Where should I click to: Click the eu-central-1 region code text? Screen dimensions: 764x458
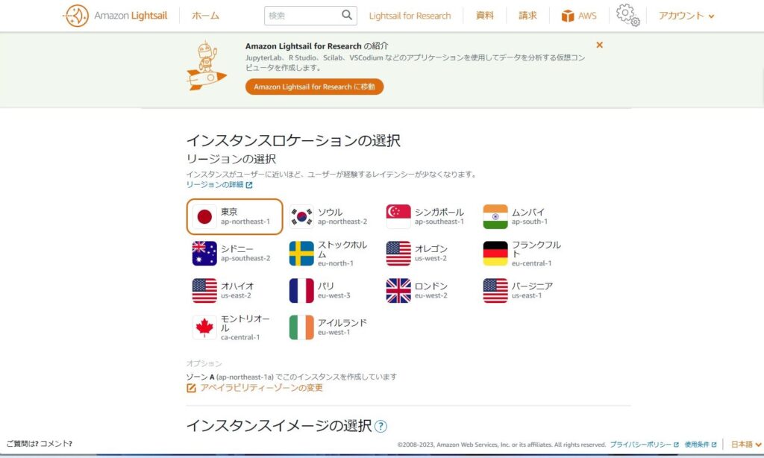coord(531,263)
